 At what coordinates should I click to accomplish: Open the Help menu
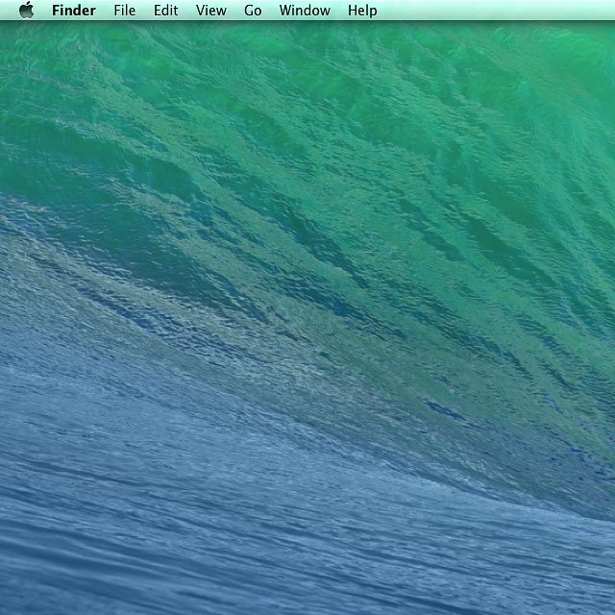pos(362,11)
